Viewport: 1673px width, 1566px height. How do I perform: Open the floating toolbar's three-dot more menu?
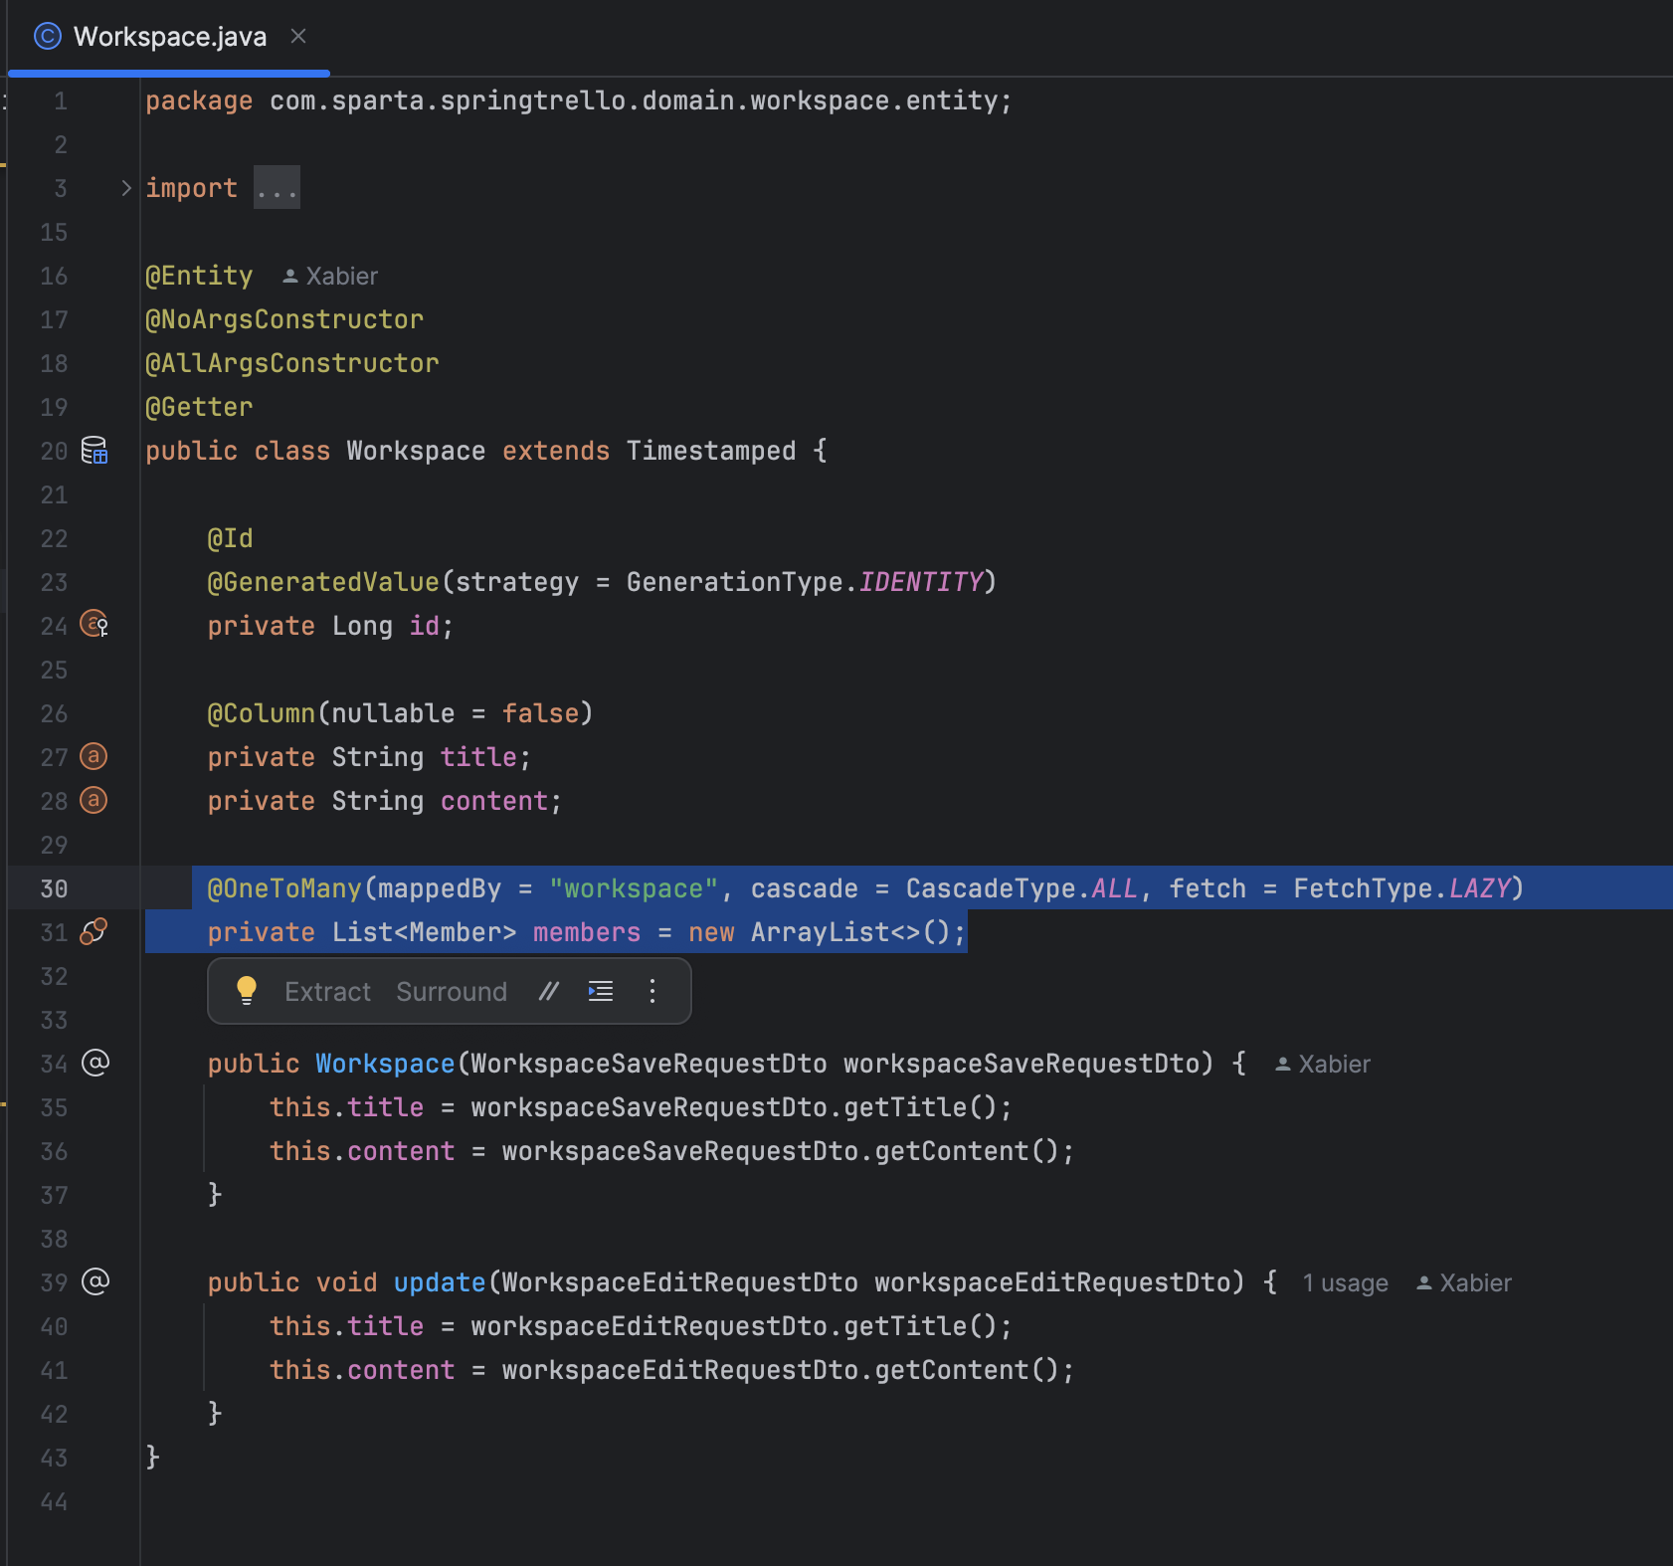point(652,991)
